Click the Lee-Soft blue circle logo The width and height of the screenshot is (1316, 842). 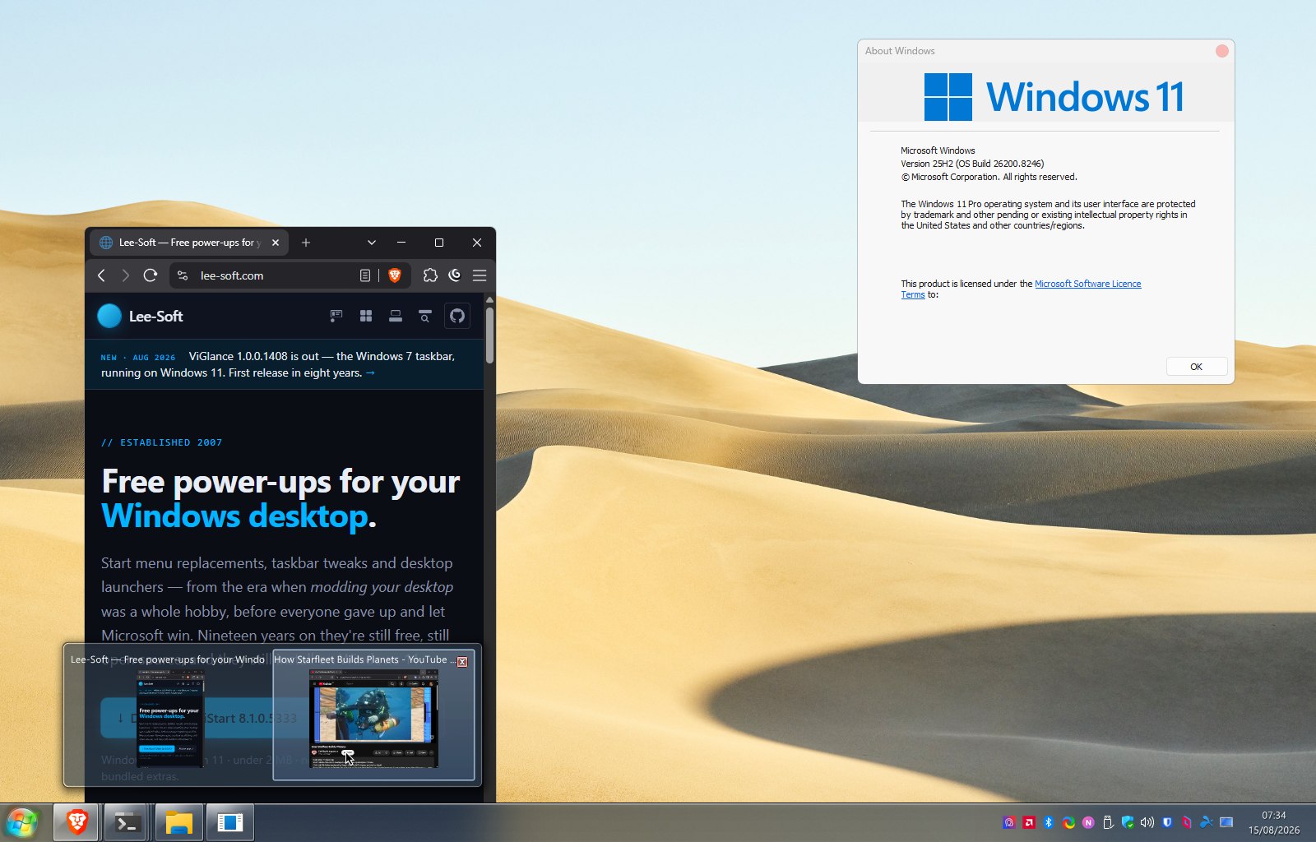point(109,316)
